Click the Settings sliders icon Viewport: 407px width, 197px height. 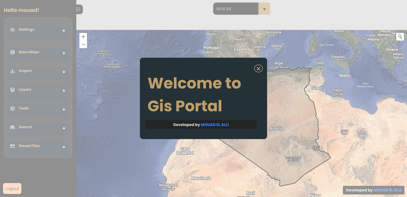[12, 30]
